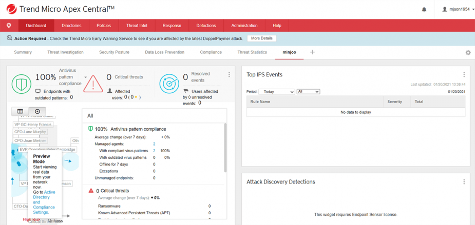Click the Trend Micro logo icon
This screenshot has height=225, width=475.
pyautogui.click(x=11, y=9)
